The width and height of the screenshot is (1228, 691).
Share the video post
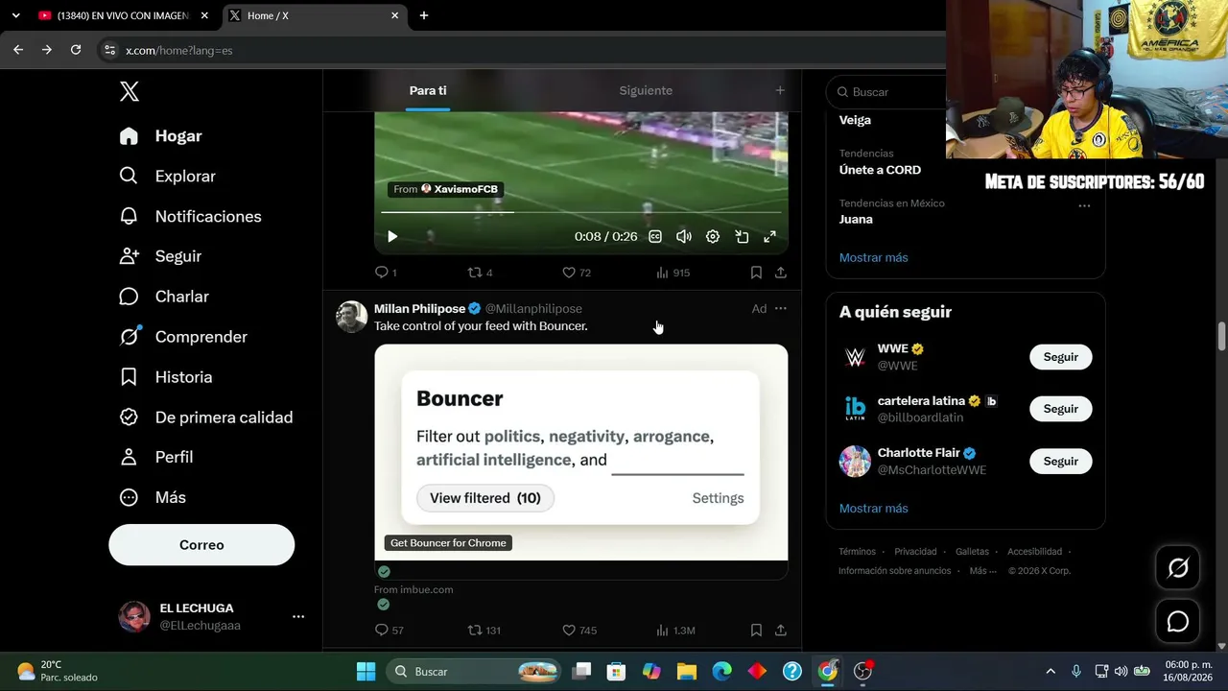pyautogui.click(x=781, y=273)
